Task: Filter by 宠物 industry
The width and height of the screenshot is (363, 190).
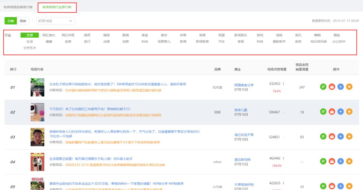Action: (279, 35)
